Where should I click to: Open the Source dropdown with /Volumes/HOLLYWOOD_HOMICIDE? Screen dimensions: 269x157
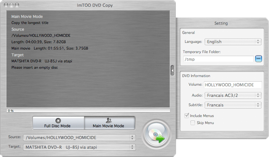79,137
